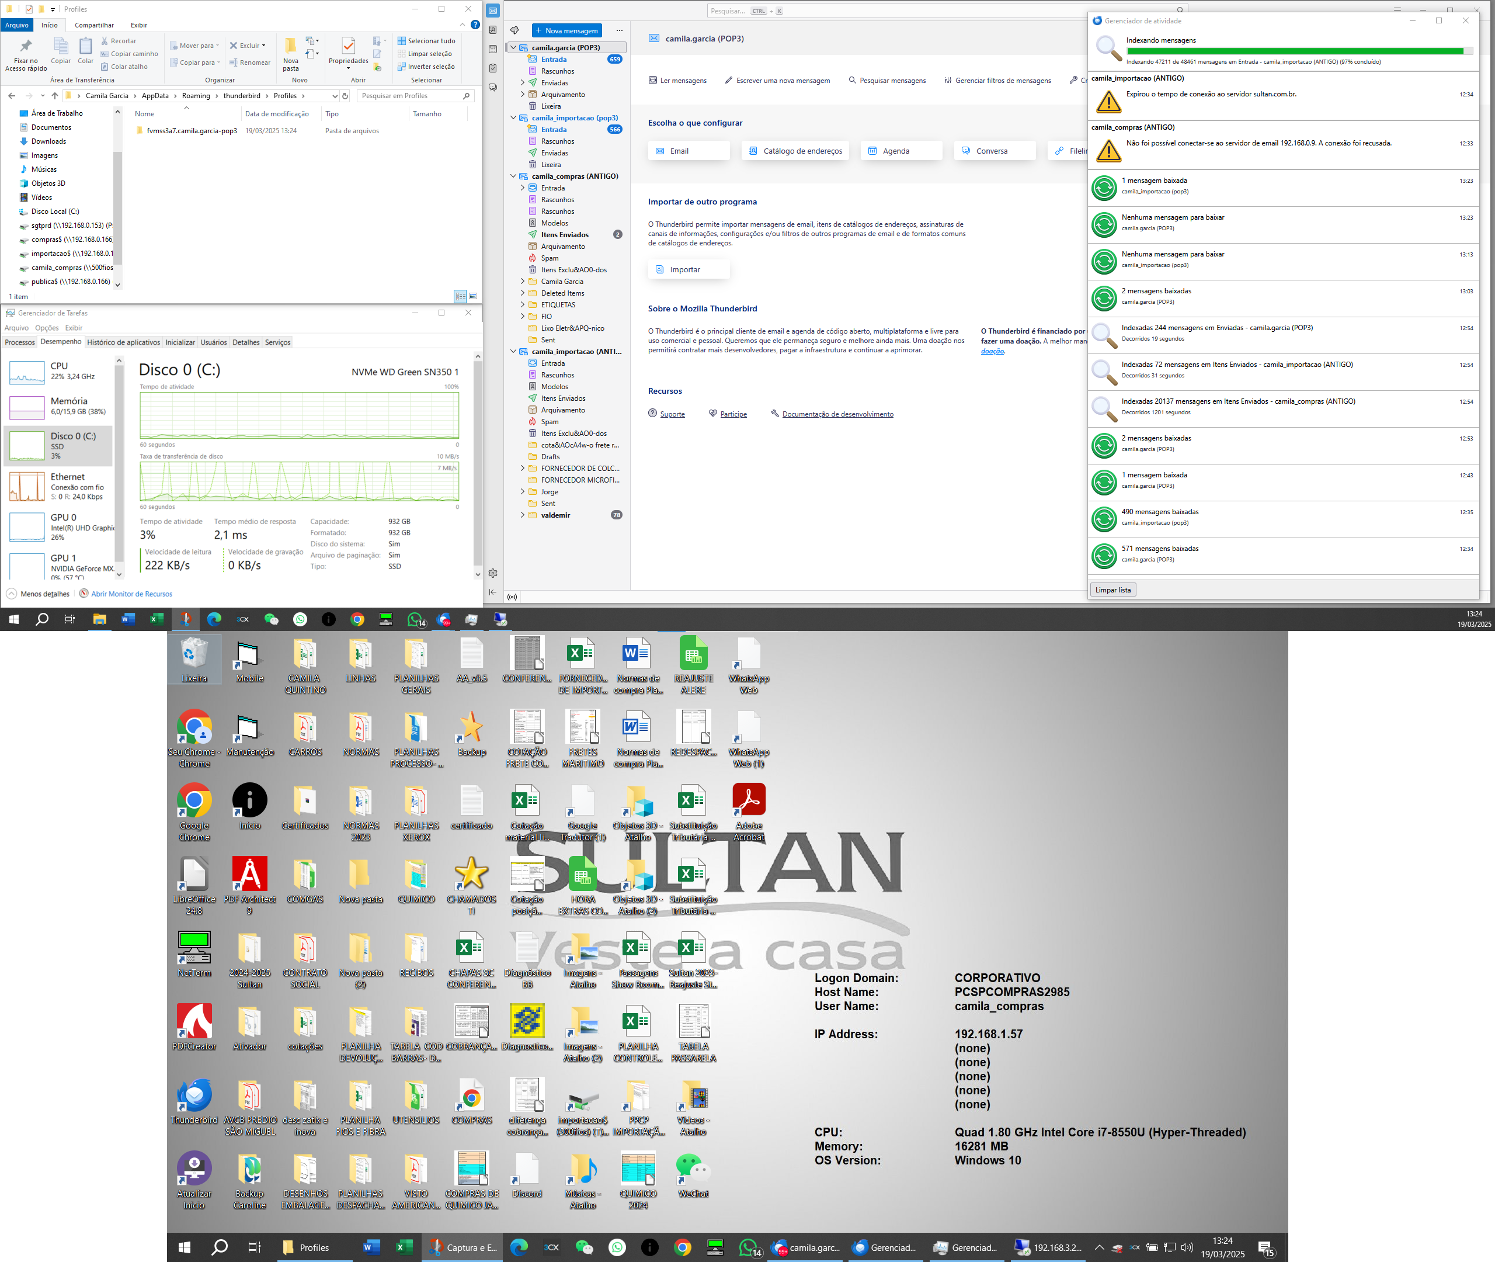1495x1262 pixels.
Task: Collapse the camila_compras (ANTIGO) account tree
Action: click(x=513, y=176)
